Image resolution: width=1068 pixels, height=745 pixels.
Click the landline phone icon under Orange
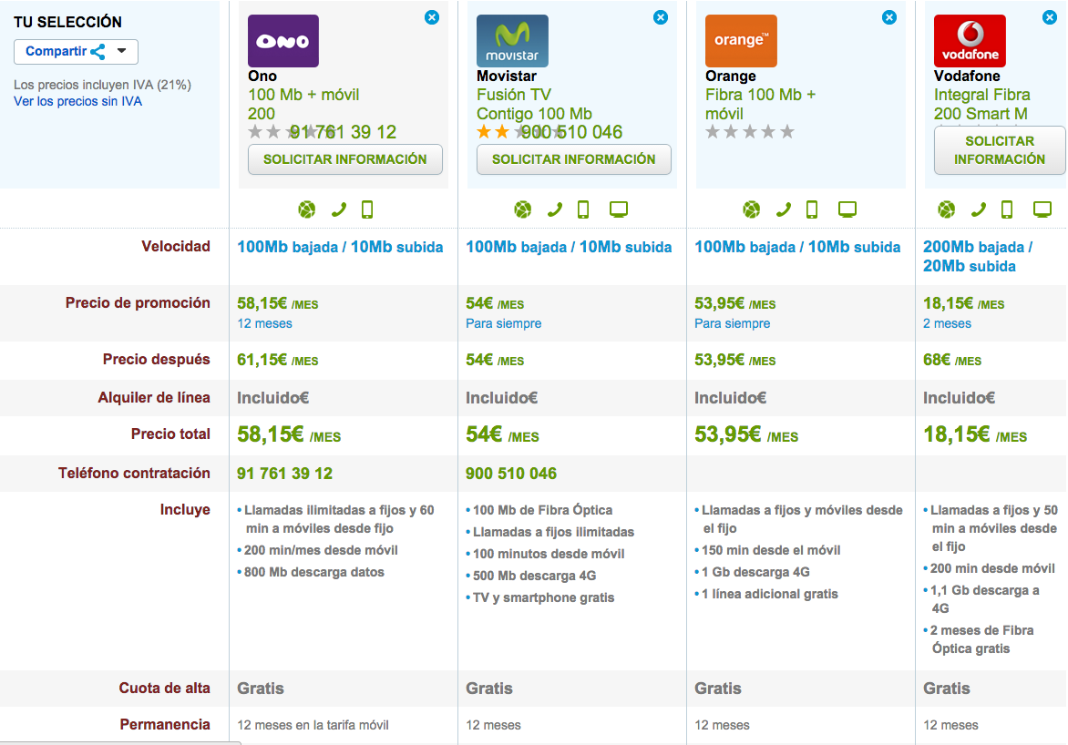(784, 209)
